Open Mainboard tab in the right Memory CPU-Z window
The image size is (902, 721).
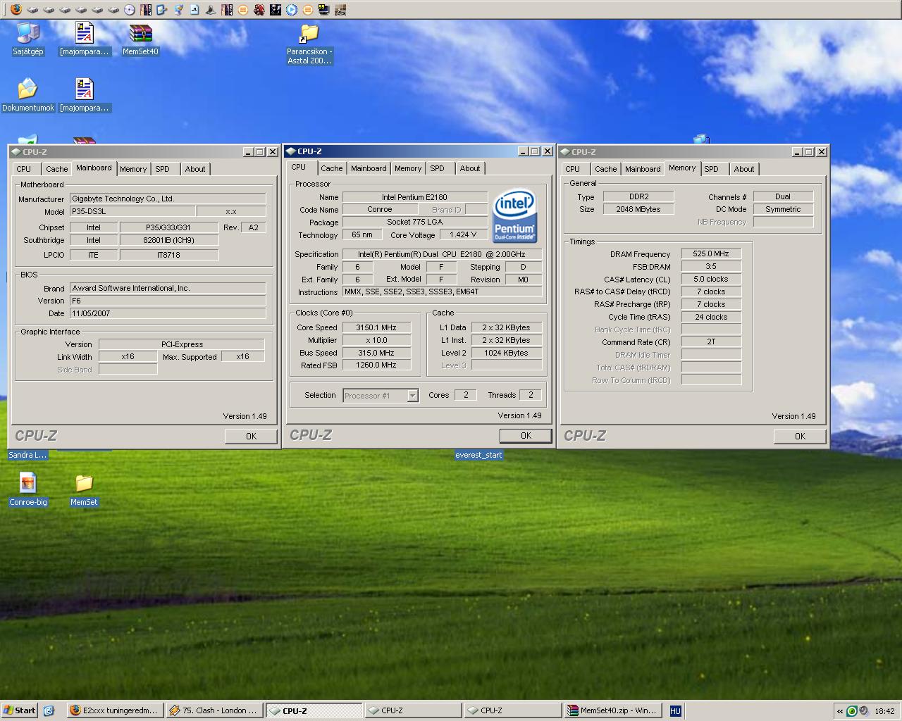tap(643, 169)
